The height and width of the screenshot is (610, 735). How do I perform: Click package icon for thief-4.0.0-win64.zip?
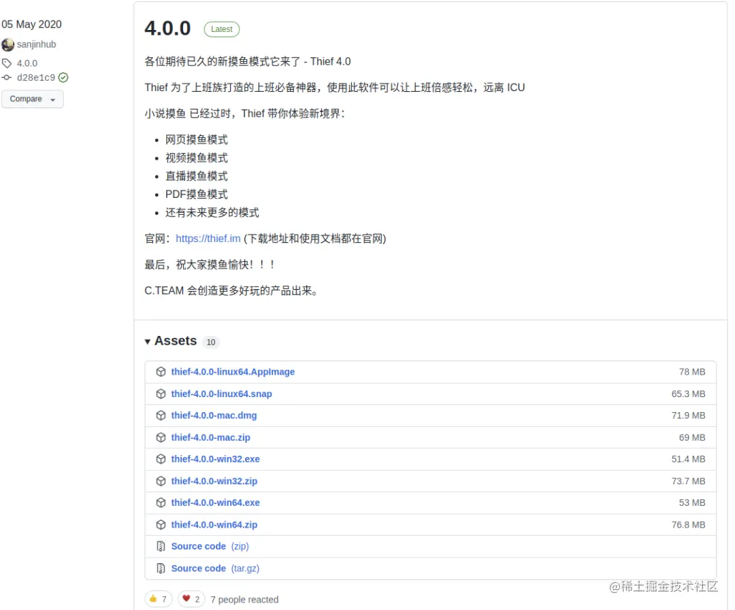click(x=161, y=525)
